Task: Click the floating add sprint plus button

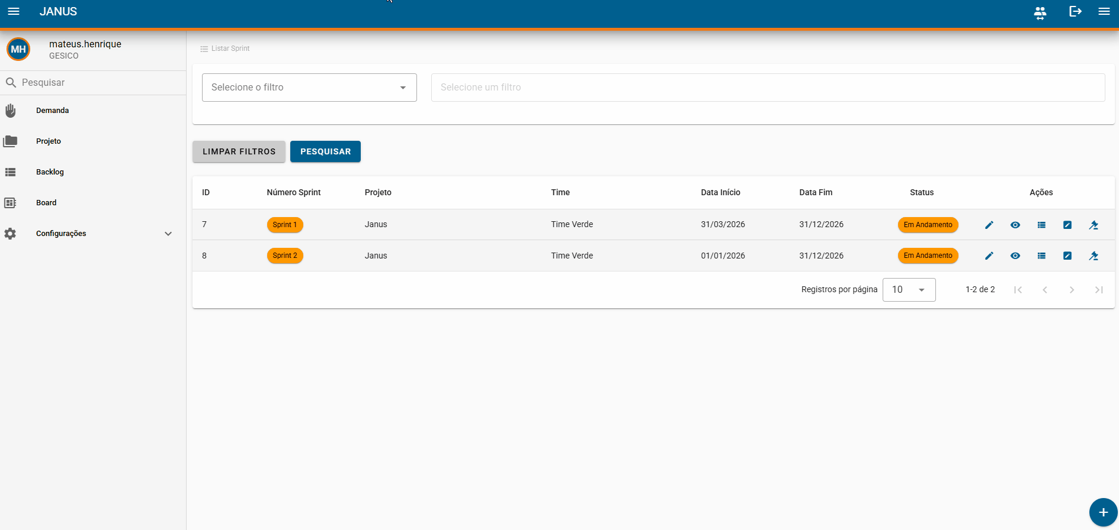Action: coord(1103,512)
